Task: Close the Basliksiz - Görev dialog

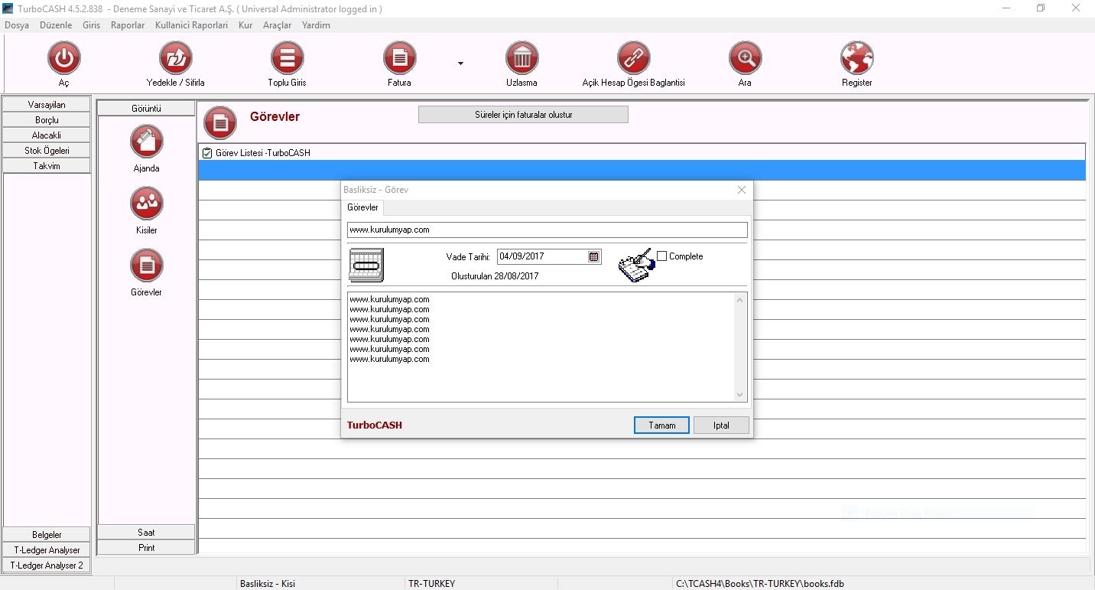Action: (x=741, y=190)
